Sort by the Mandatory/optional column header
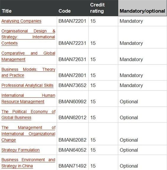 [x=142, y=11]
